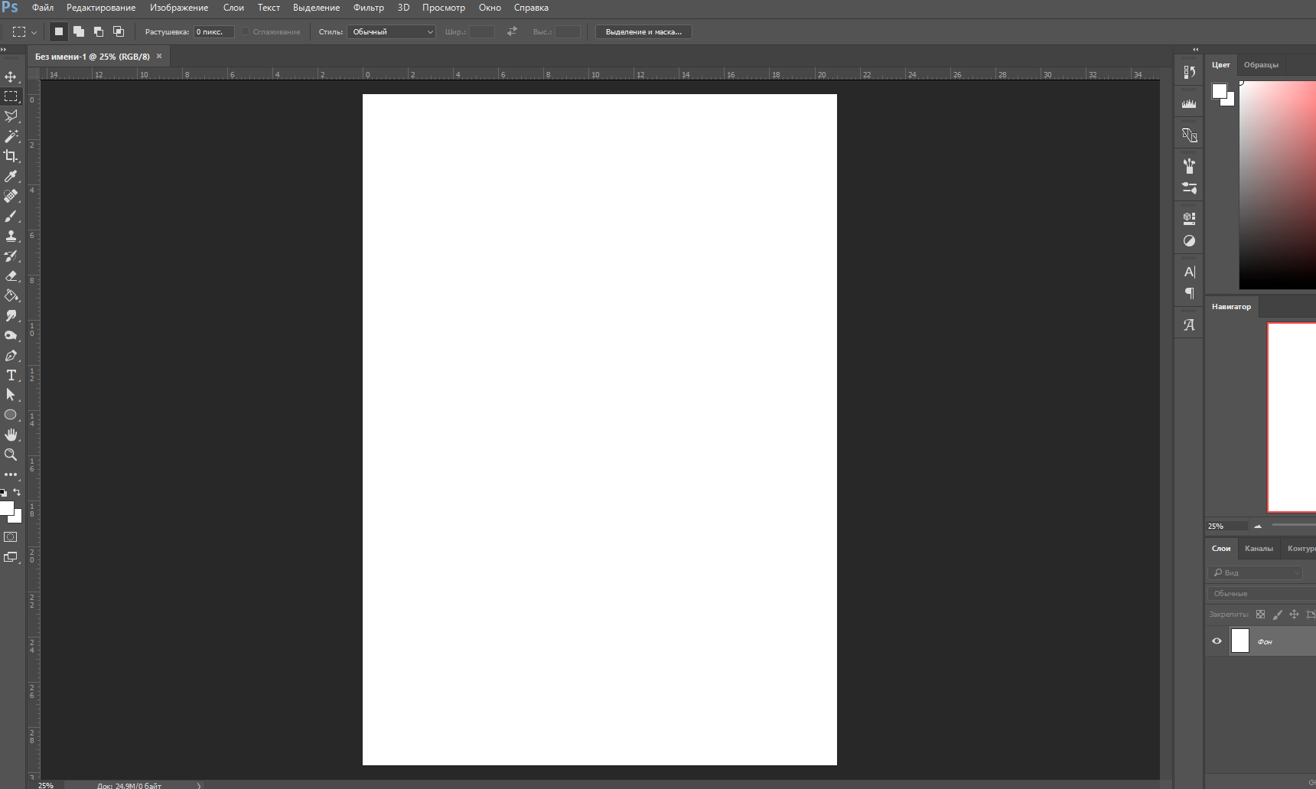Open the Paragraph panel icon
The image size is (1316, 789).
pos(1189,293)
